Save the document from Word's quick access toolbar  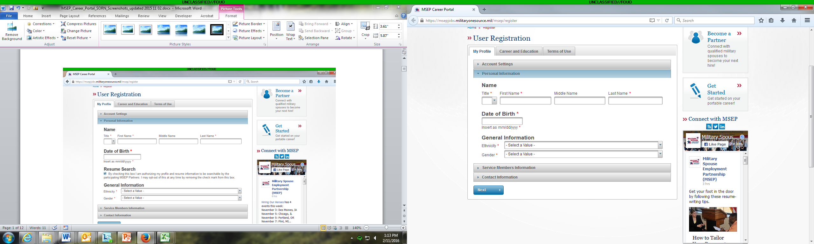coord(11,8)
